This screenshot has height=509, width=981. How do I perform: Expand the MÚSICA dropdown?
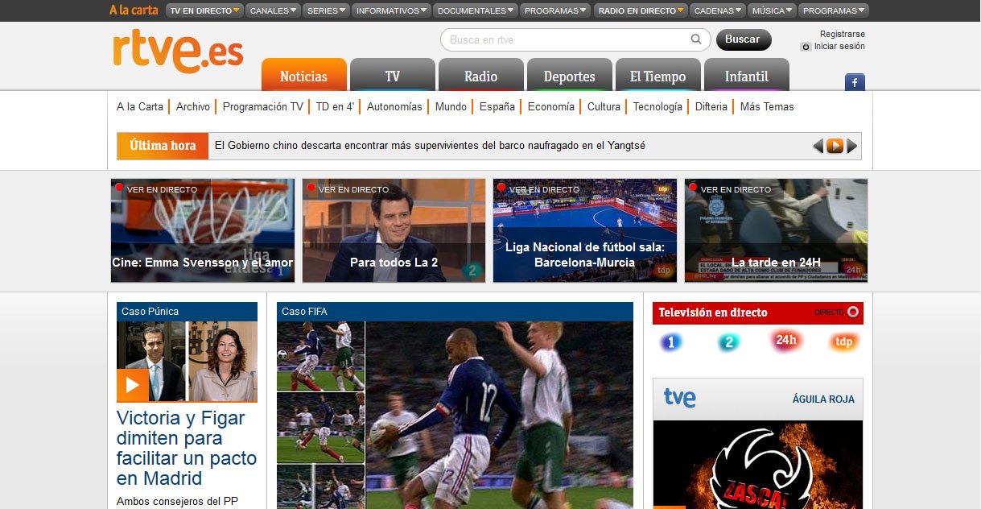point(773,10)
